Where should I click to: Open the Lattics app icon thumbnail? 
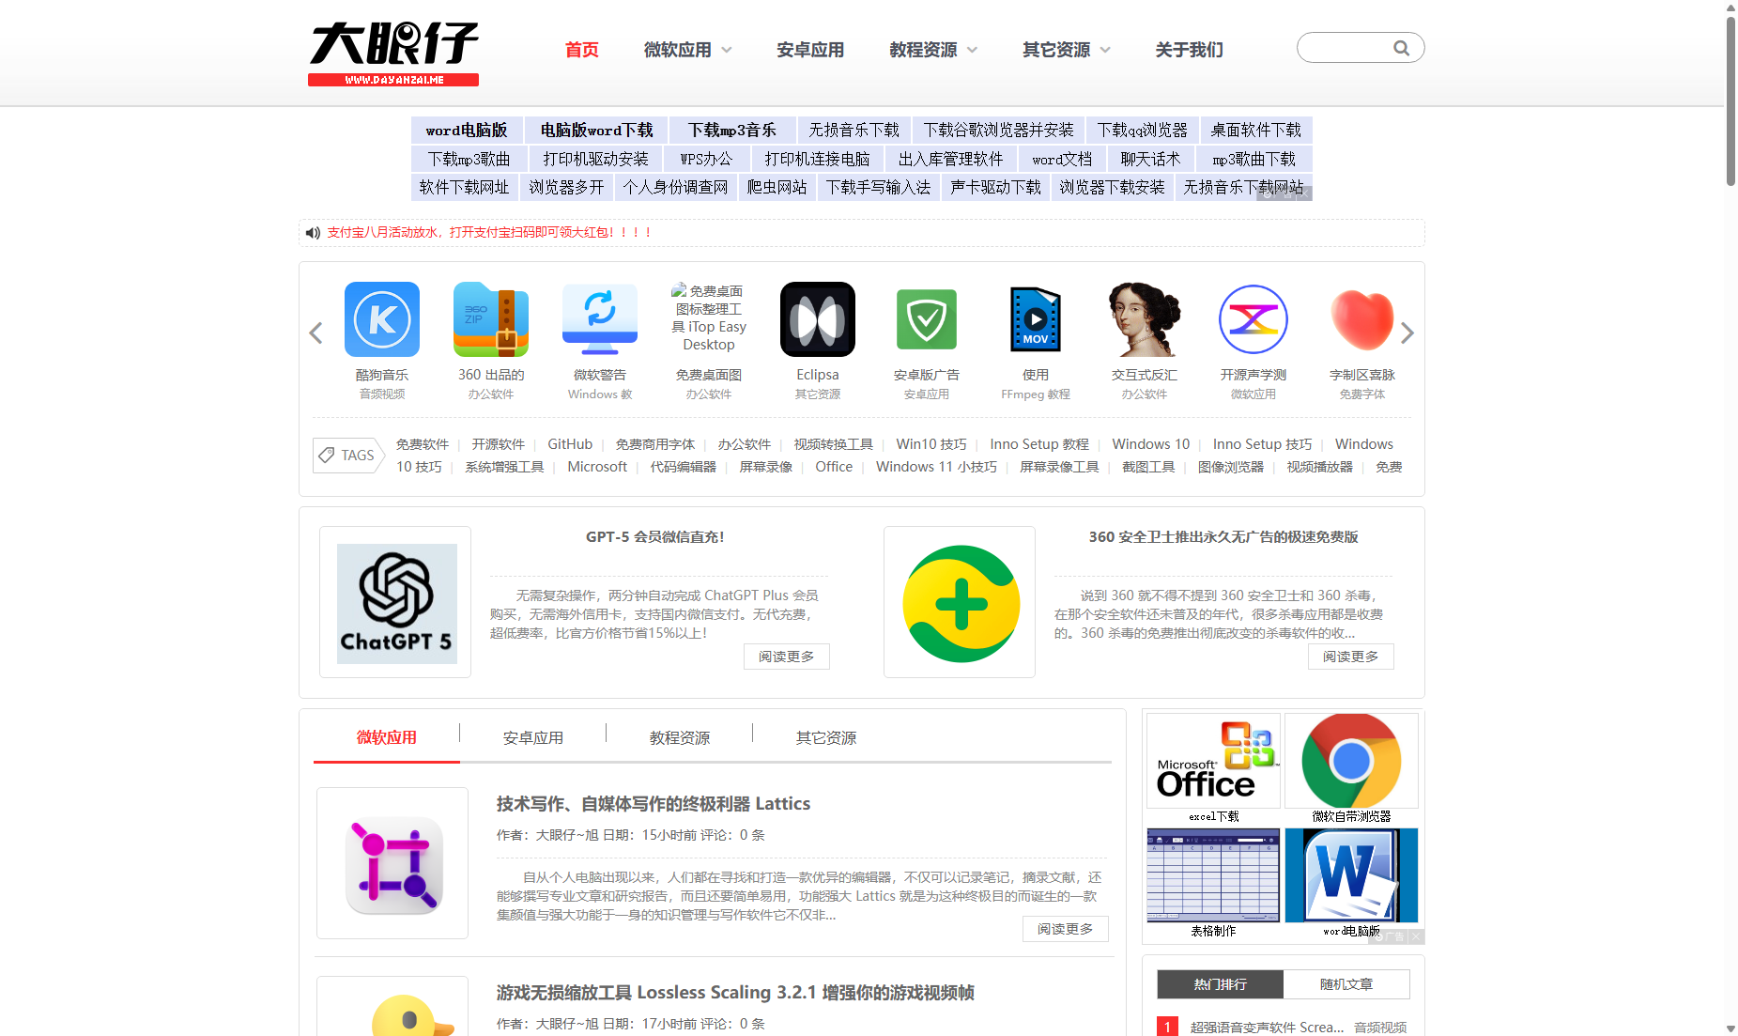click(x=392, y=864)
